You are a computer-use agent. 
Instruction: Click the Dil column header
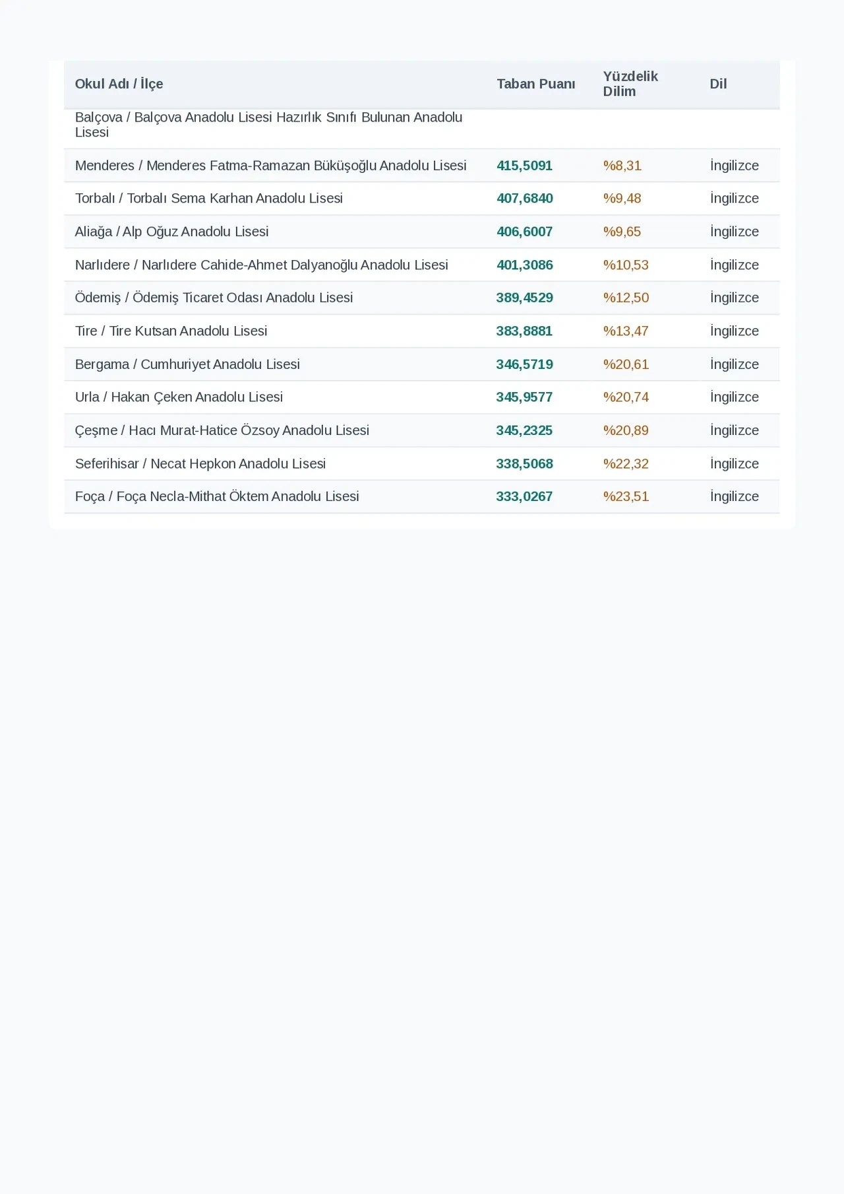pos(718,84)
